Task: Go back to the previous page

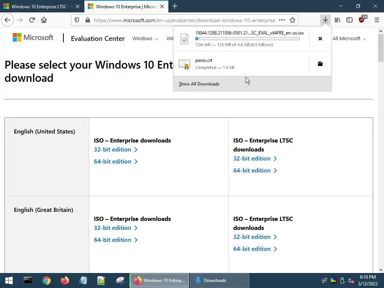Action: (x=7, y=20)
